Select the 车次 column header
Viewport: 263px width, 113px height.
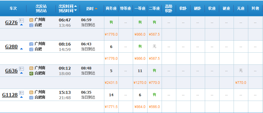pyautogui.click(x=13, y=9)
